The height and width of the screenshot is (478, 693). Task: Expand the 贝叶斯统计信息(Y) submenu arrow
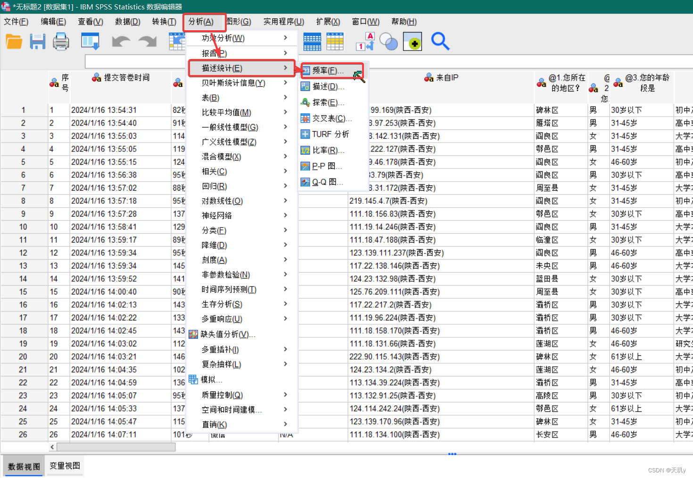tap(286, 83)
